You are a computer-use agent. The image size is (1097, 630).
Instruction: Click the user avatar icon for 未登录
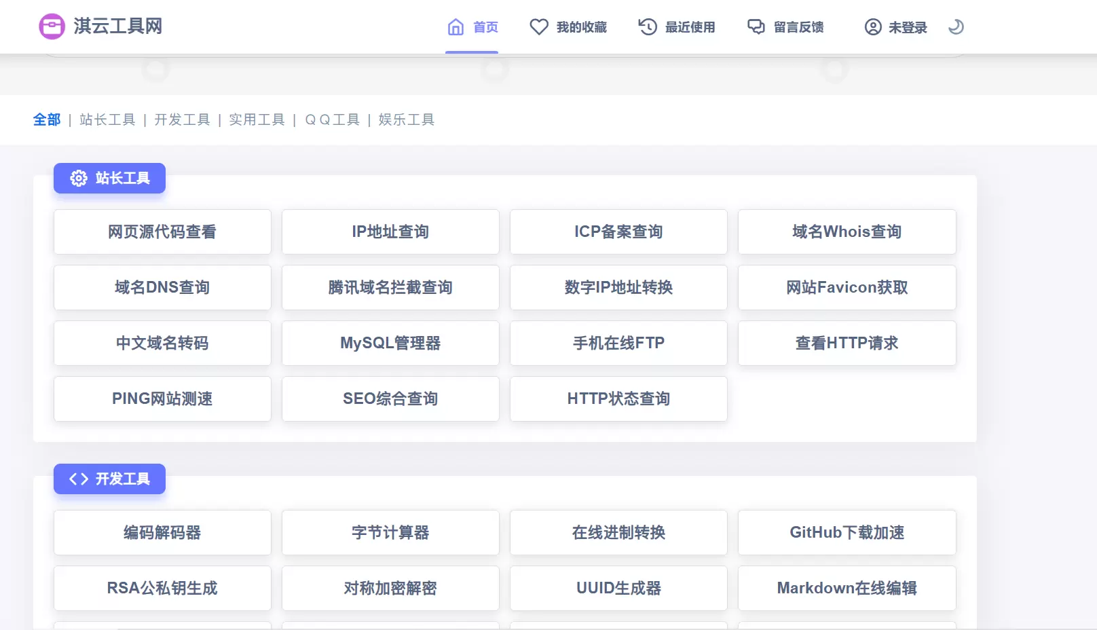873,27
